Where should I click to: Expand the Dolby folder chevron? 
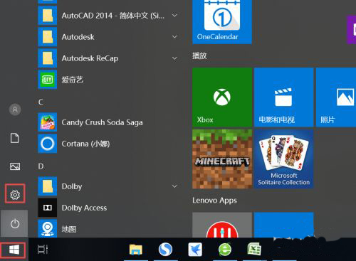174,186
